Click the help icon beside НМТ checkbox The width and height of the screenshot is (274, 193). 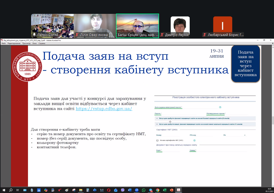pos(194,140)
